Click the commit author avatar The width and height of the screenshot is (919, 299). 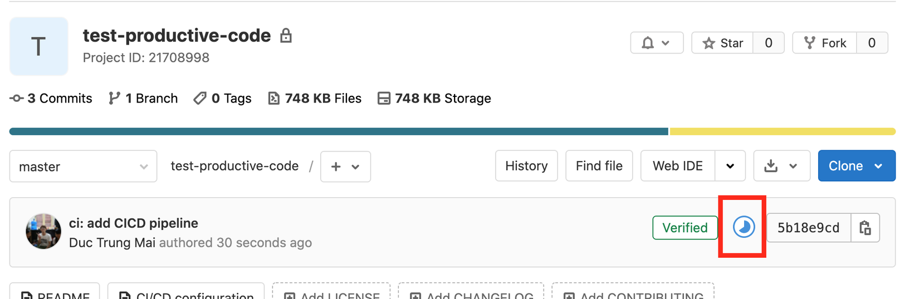[x=43, y=231]
